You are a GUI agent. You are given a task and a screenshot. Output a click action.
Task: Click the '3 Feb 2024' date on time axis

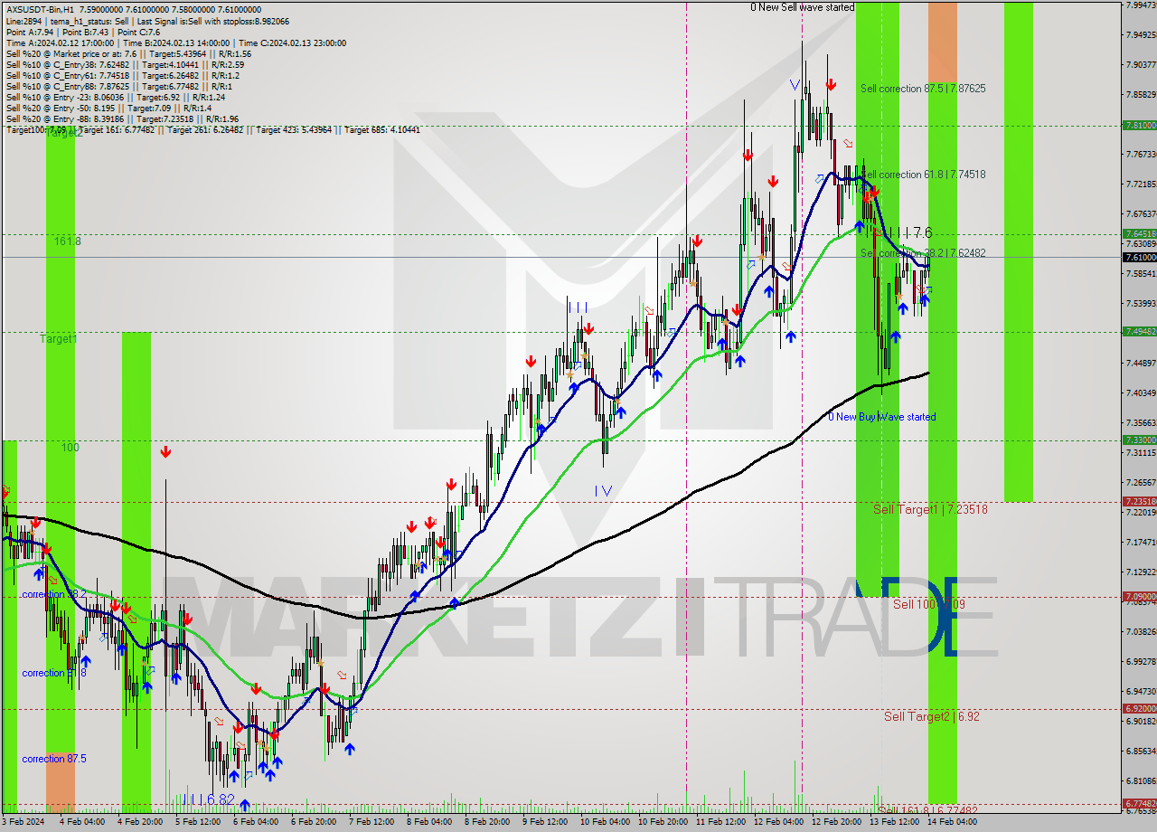pos(23,822)
